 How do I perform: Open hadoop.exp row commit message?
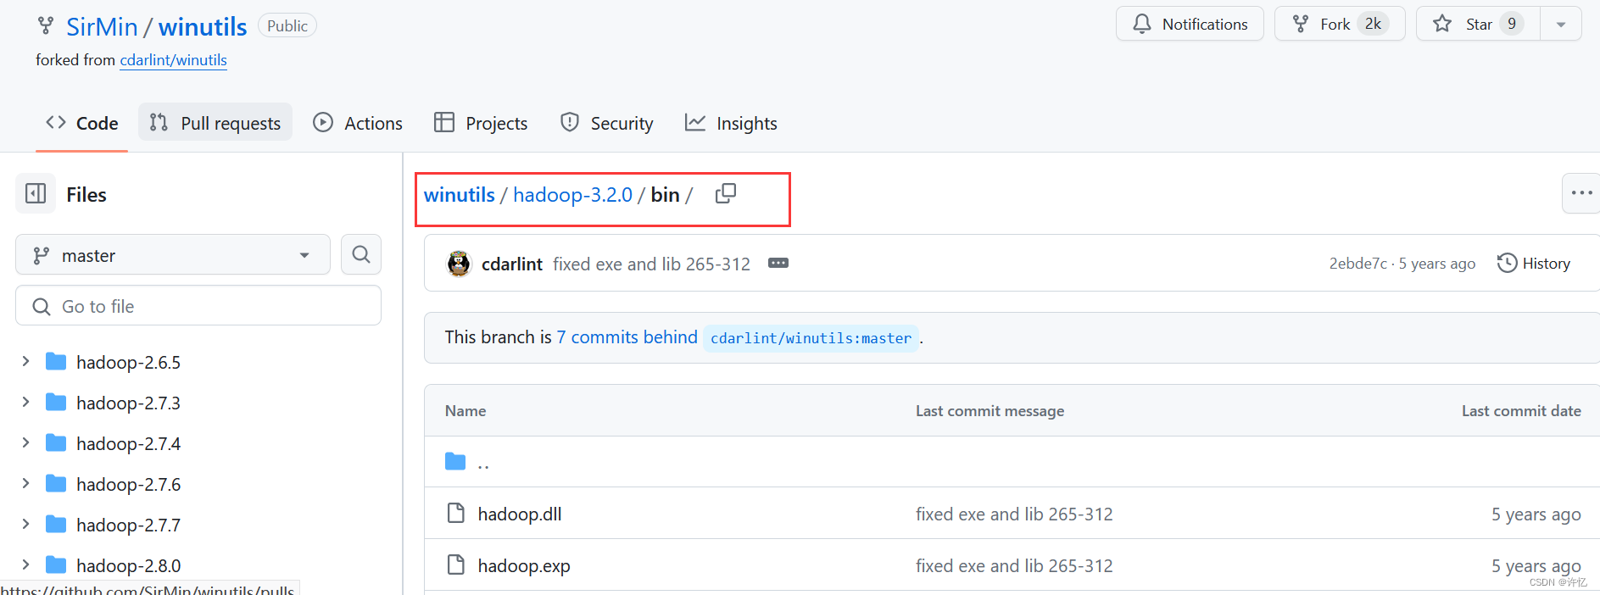[x=1014, y=566]
